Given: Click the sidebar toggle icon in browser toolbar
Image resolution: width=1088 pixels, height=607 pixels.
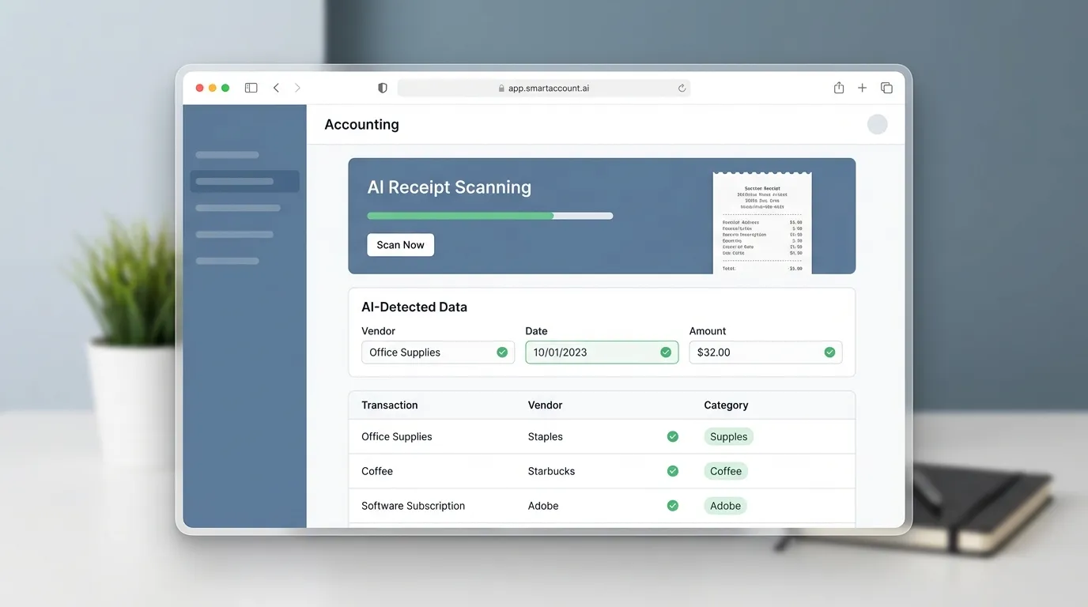Looking at the screenshot, I should click(251, 88).
